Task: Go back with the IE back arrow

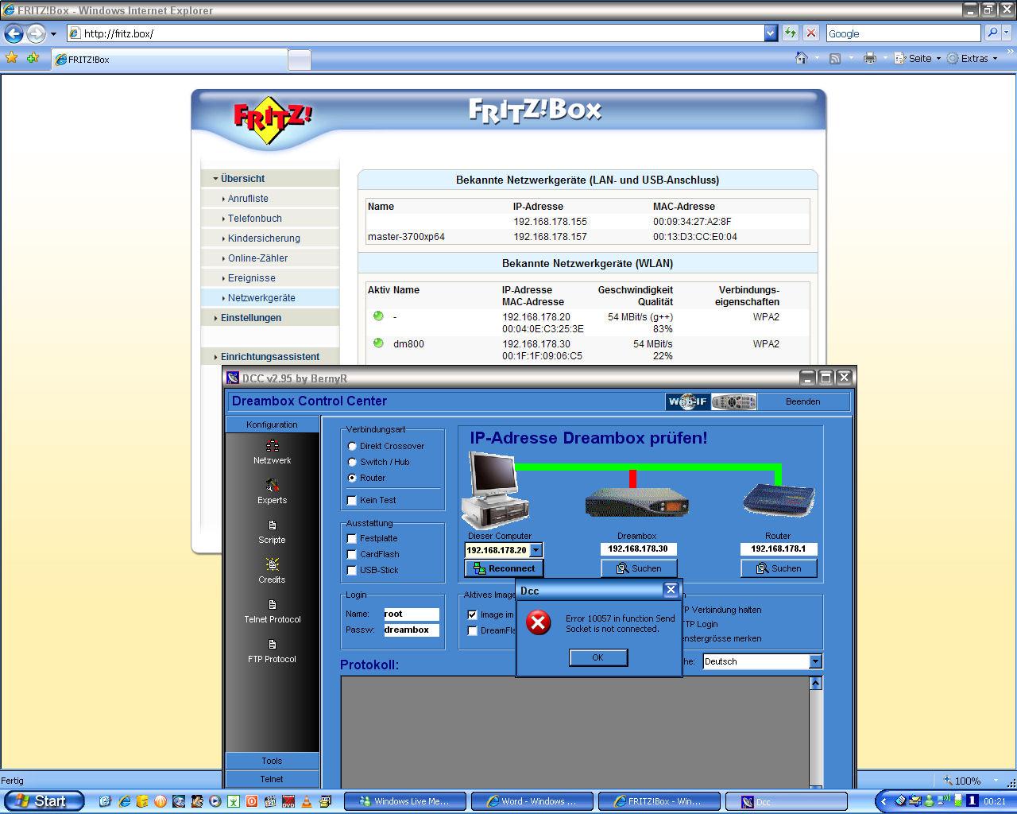Action: pyautogui.click(x=14, y=33)
